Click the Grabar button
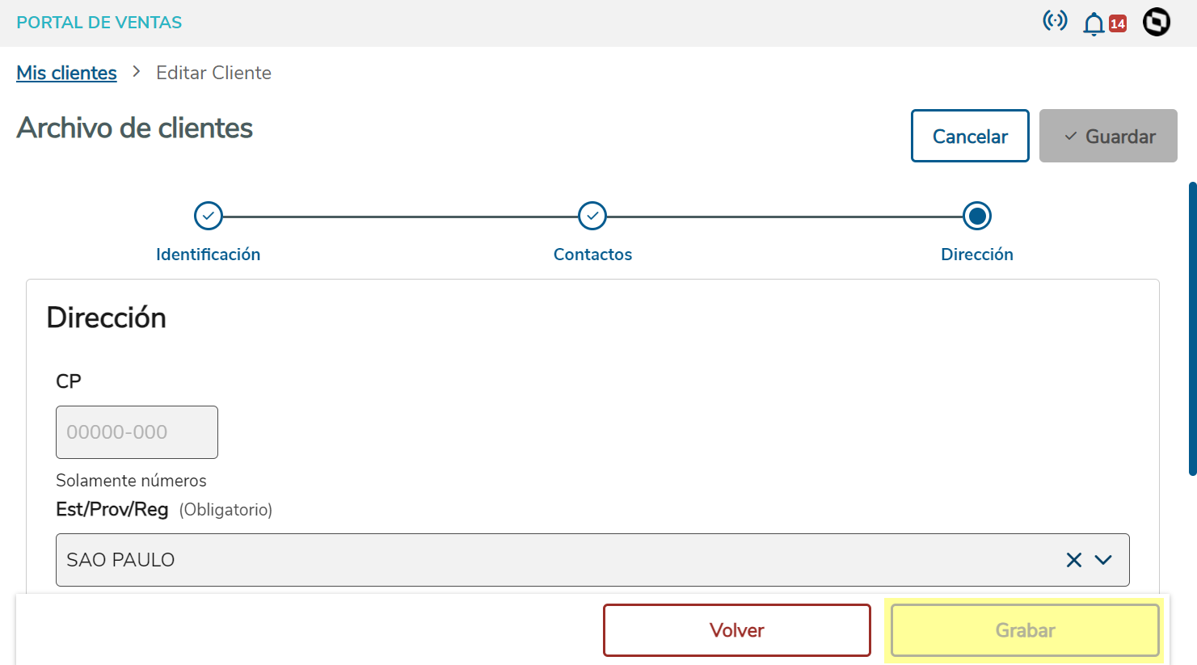 (1025, 630)
